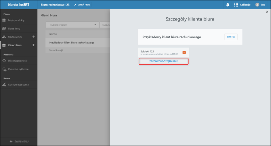Add a user with the Użytkownicy plus icon
Image resolution: width=271 pixels, height=146 pixels.
tap(34, 37)
